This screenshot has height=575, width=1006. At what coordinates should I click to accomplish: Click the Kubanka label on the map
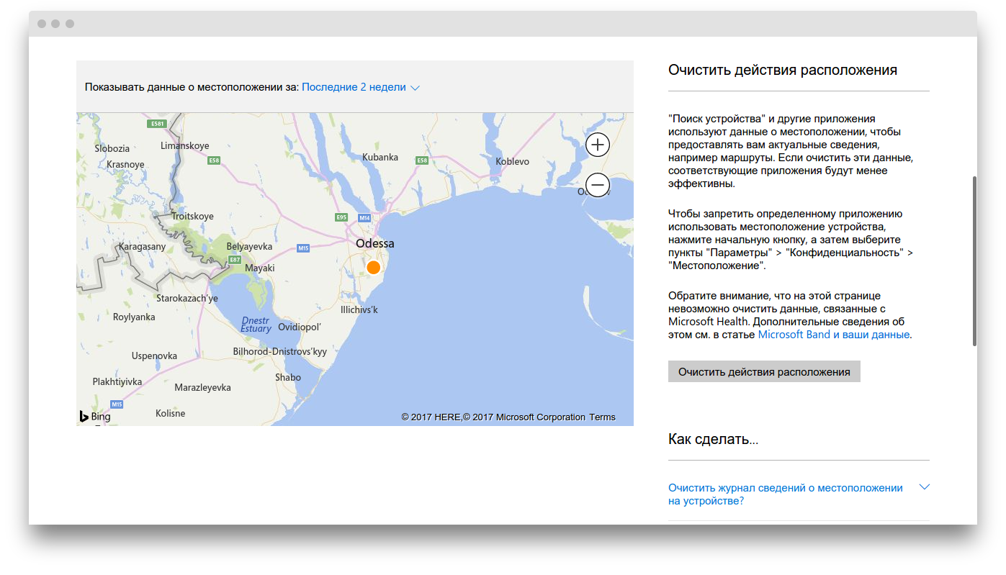click(380, 157)
